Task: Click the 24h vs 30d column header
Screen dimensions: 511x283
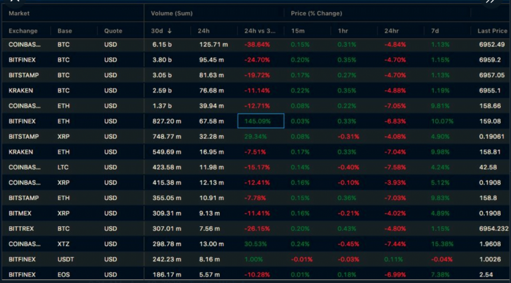Action: [260, 31]
